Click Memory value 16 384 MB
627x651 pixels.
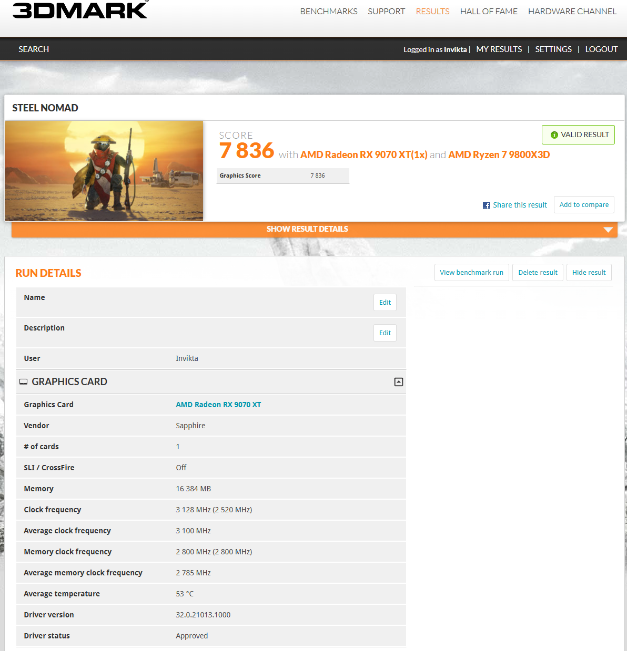tap(193, 489)
